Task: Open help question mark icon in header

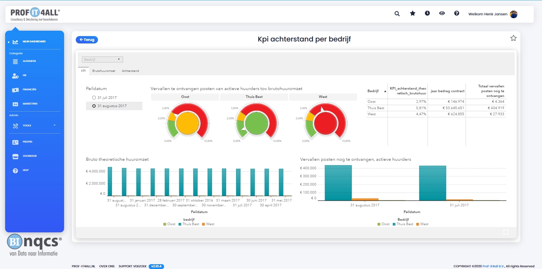Action: 457,13
